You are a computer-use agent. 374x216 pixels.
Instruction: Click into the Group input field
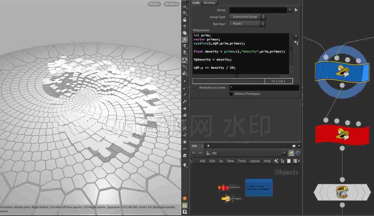tap(258, 10)
